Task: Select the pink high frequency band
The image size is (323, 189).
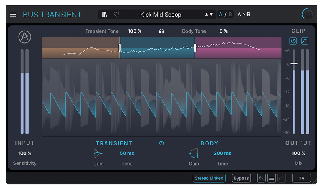Action: (239, 48)
